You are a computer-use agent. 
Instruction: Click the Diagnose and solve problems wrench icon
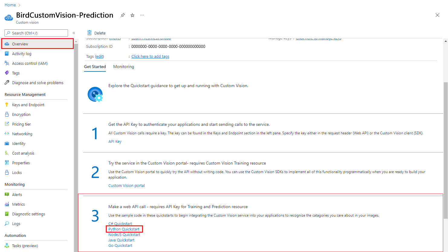(7, 83)
